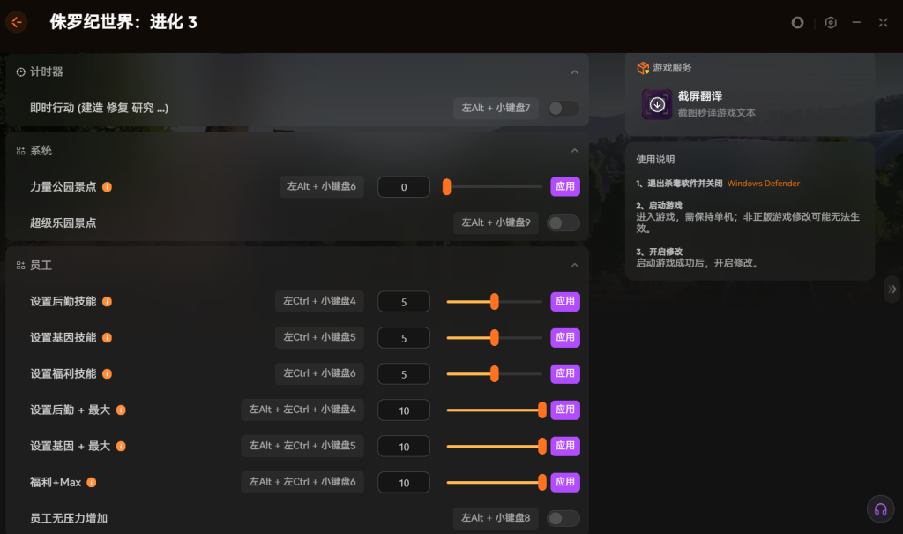Open the headset support icon
This screenshot has height=534, width=903.
pyautogui.click(x=879, y=509)
